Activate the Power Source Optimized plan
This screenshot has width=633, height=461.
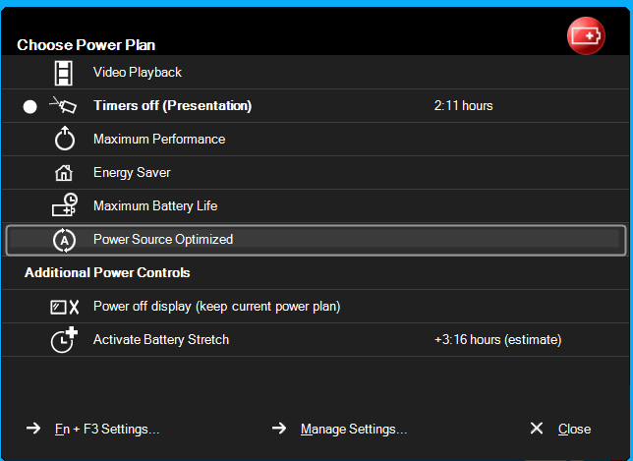pyautogui.click(x=163, y=240)
